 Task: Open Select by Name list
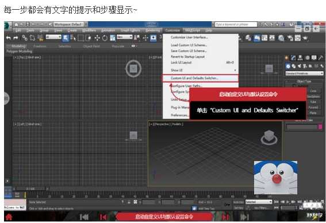(x=73, y=38)
